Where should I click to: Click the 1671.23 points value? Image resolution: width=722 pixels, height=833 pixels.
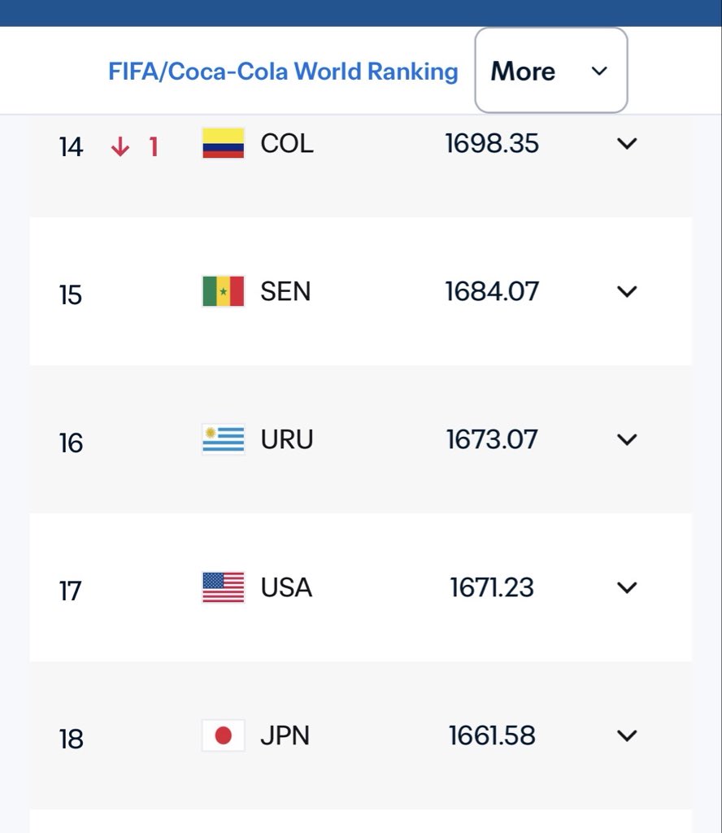[x=492, y=587]
